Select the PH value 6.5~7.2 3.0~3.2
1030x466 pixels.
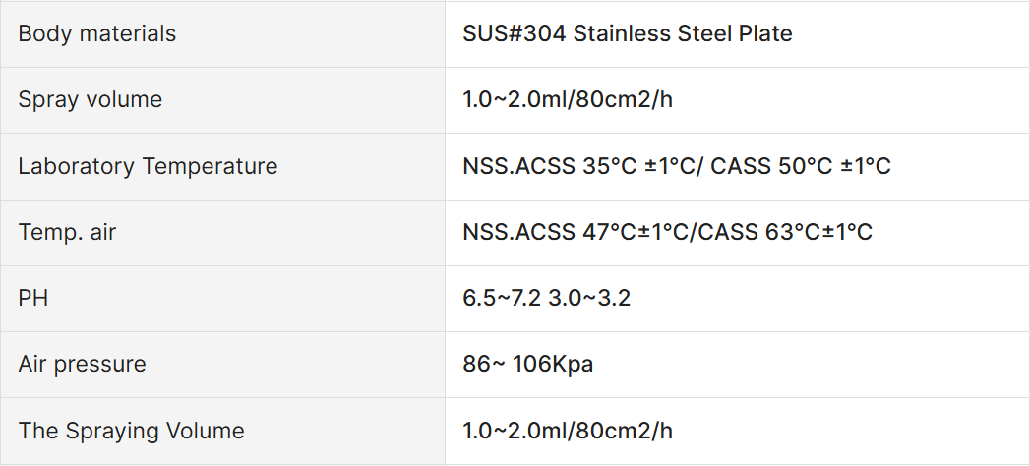click(547, 299)
